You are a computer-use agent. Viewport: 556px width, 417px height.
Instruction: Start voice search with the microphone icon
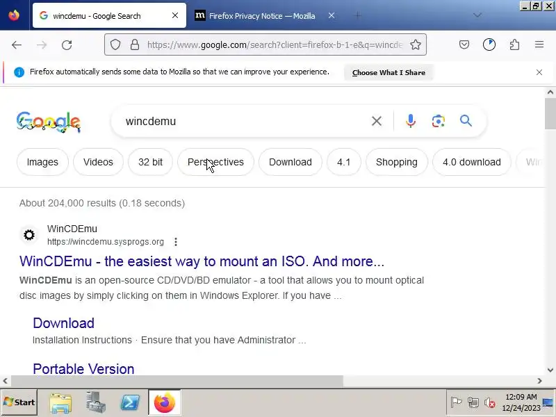click(x=411, y=121)
